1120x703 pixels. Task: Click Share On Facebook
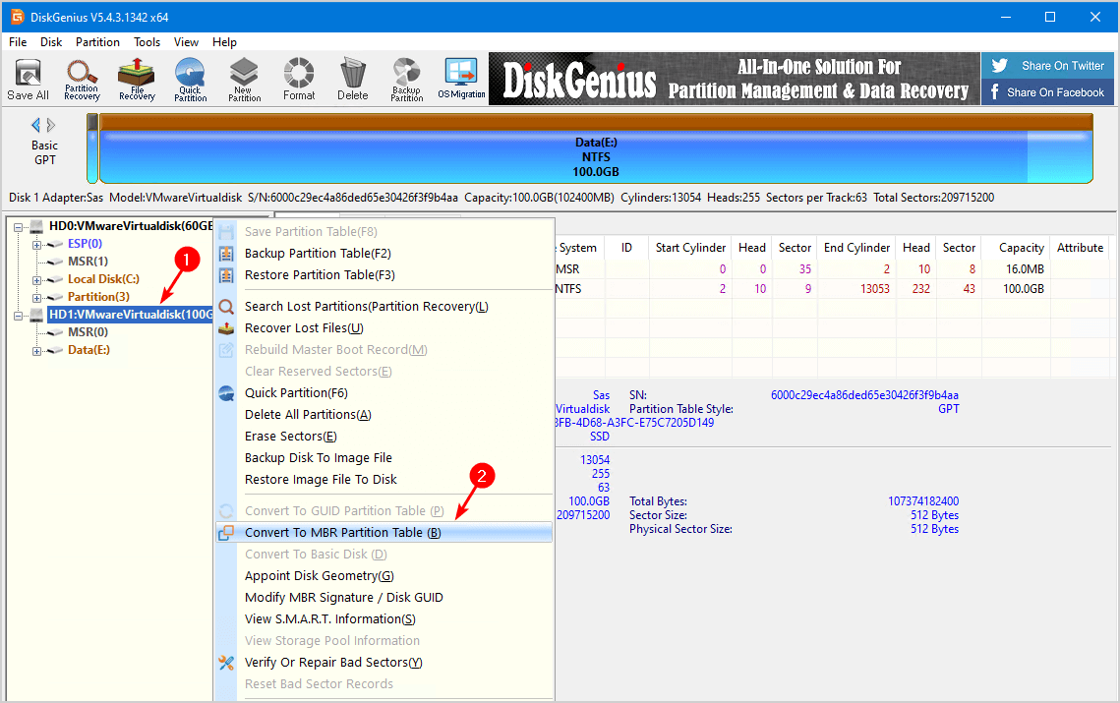coord(1047,92)
